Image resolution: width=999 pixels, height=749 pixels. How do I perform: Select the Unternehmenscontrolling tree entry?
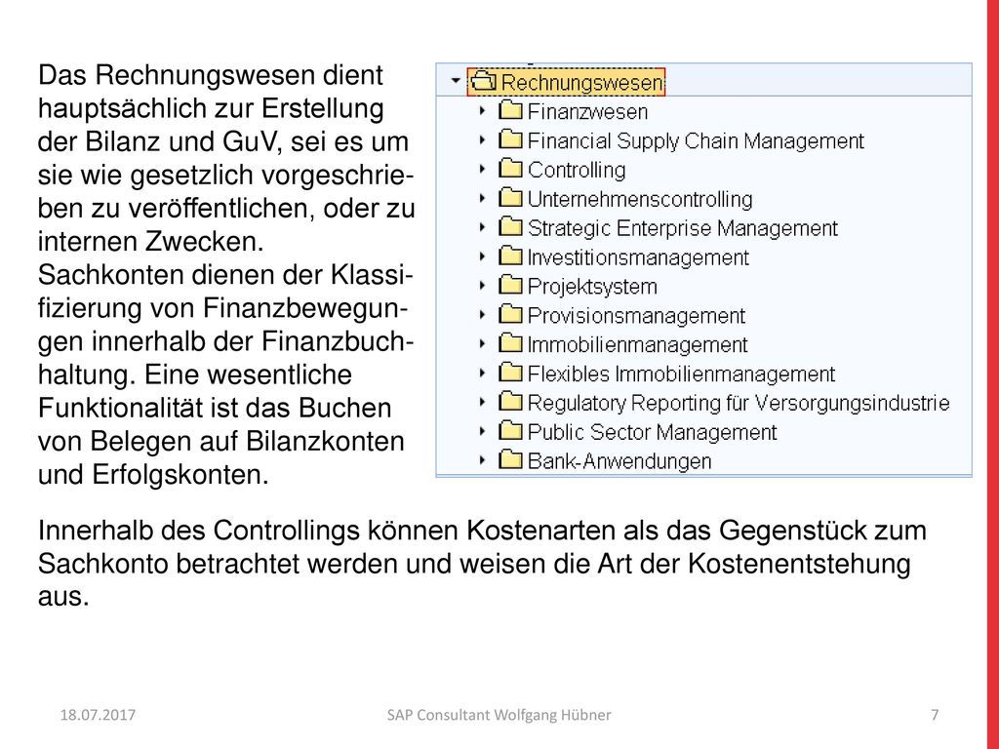pyautogui.click(x=640, y=199)
